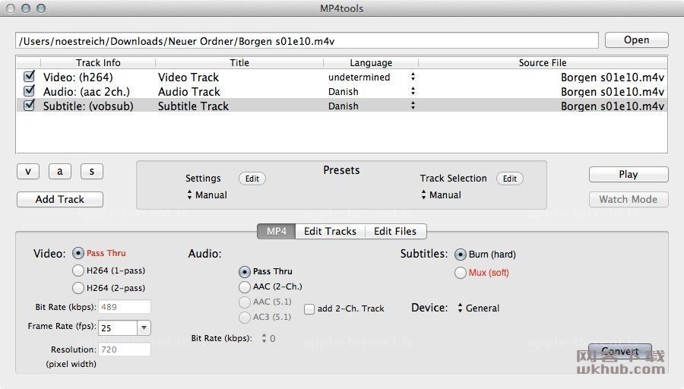Click the Source File column header

click(543, 62)
